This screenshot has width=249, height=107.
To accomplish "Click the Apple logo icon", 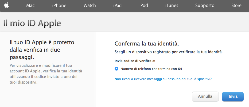I will [x=6, y=5].
